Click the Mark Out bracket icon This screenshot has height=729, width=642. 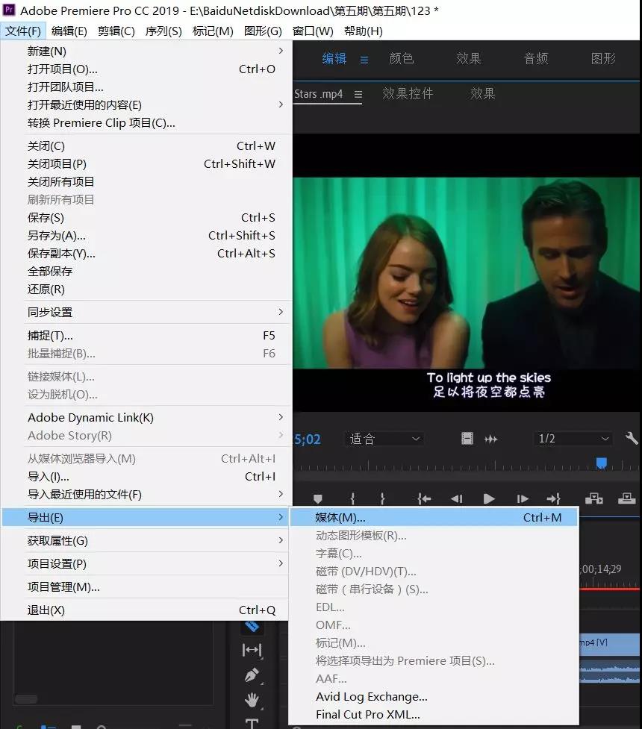(382, 499)
